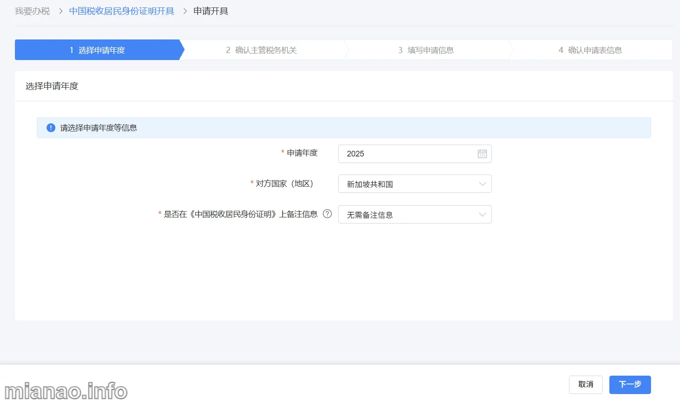Select step 1 选择申请年度 tab

click(97, 50)
